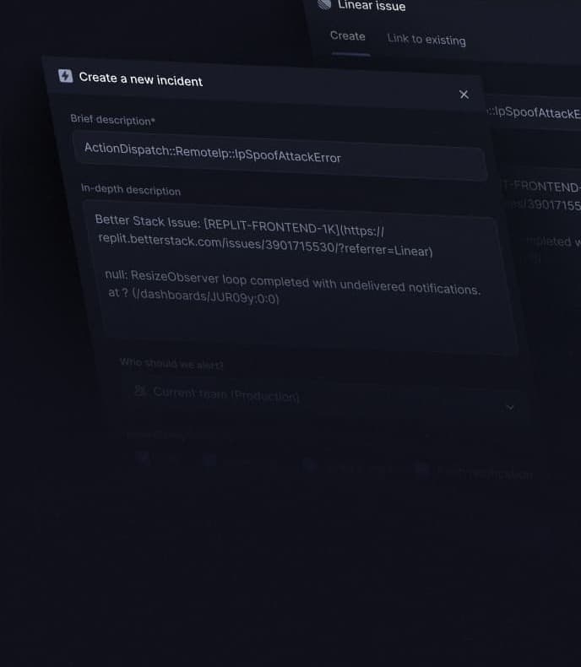
Task: Click the lightning bolt incident icon
Action: 65,76
